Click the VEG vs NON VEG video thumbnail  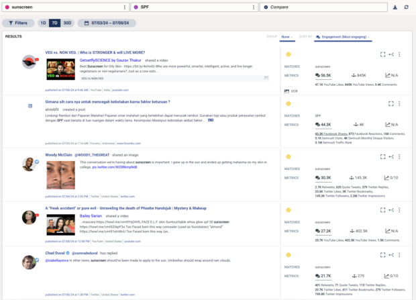(x=61, y=69)
